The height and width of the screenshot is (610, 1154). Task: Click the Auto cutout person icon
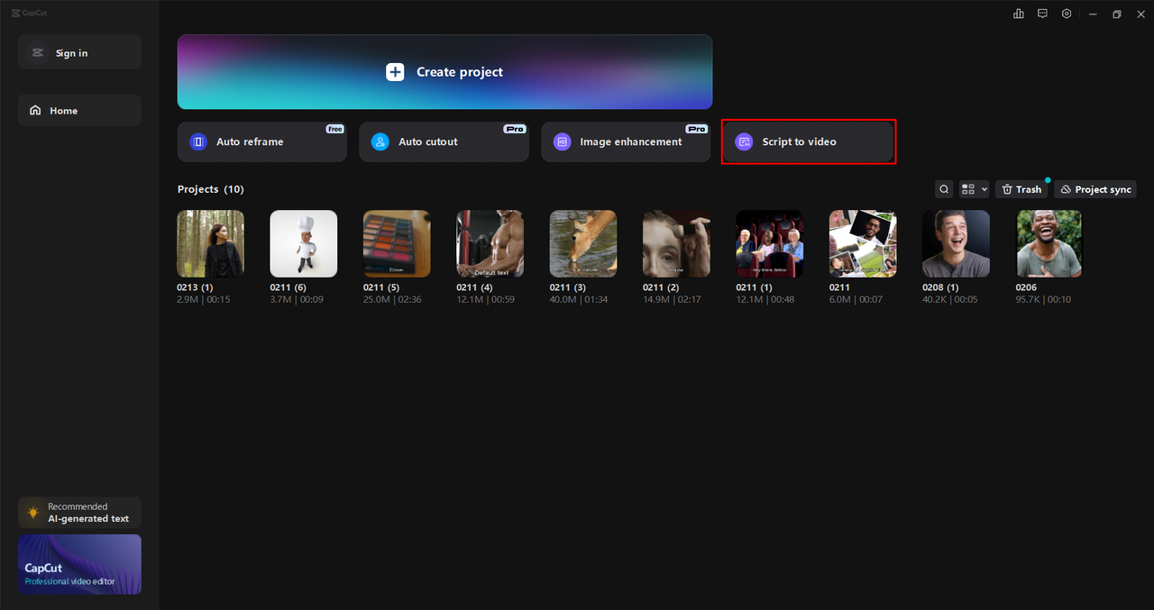[x=380, y=142]
